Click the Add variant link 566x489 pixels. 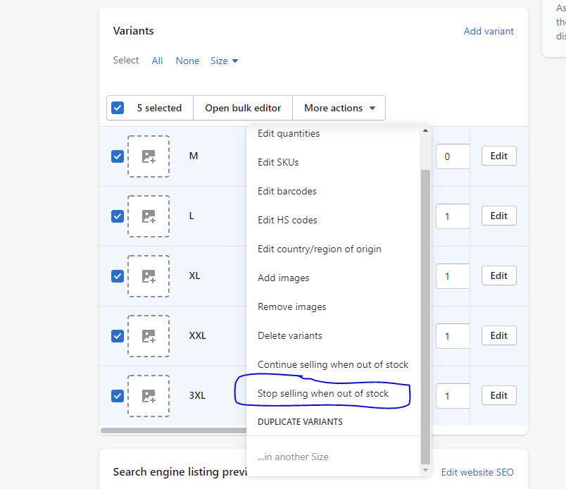click(x=489, y=31)
